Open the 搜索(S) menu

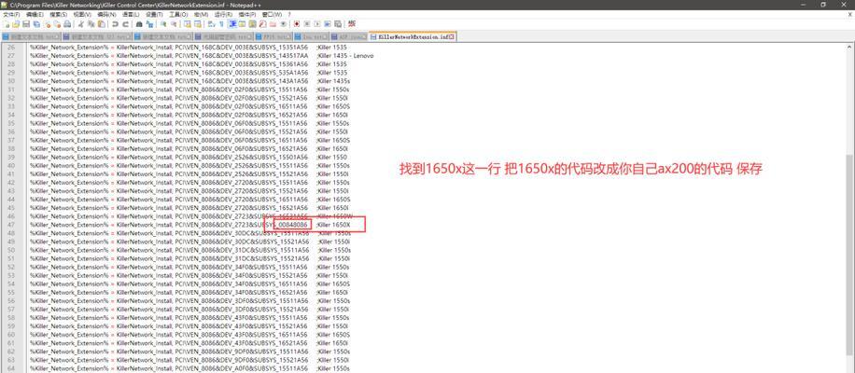(59, 14)
